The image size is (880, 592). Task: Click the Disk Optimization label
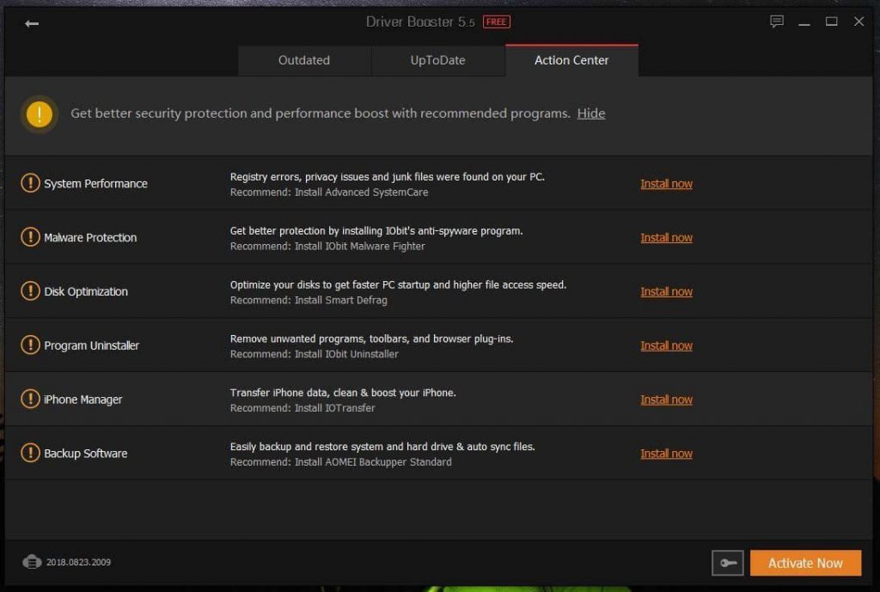tap(86, 292)
